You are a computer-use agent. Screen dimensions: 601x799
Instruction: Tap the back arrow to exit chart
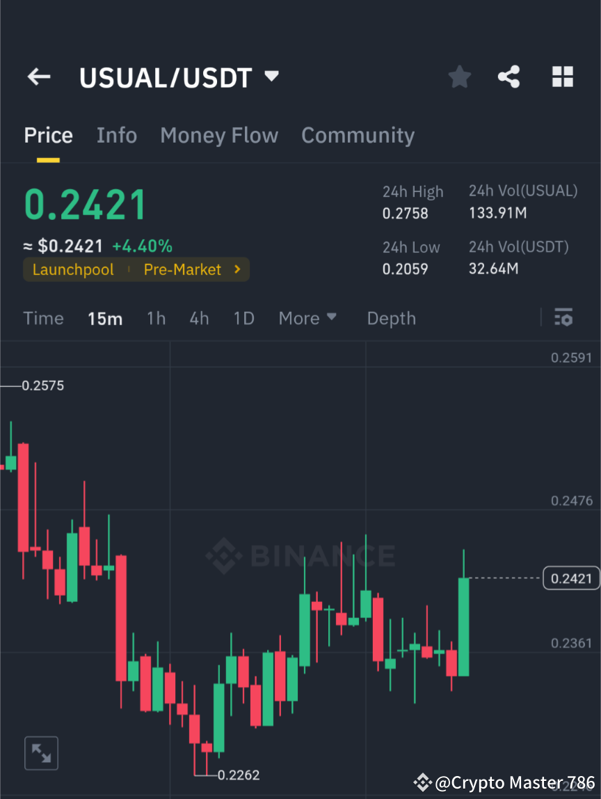tap(38, 77)
